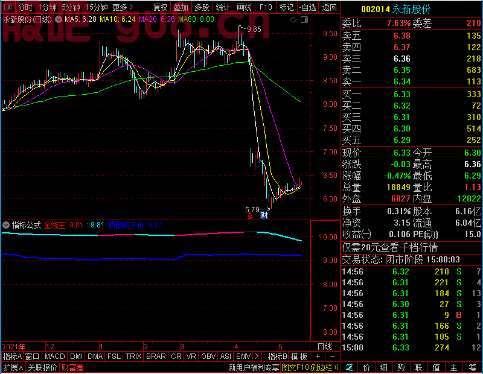The width and height of the screenshot is (483, 374).
Task: Zoom in chart with plus button
Action: [318, 357]
